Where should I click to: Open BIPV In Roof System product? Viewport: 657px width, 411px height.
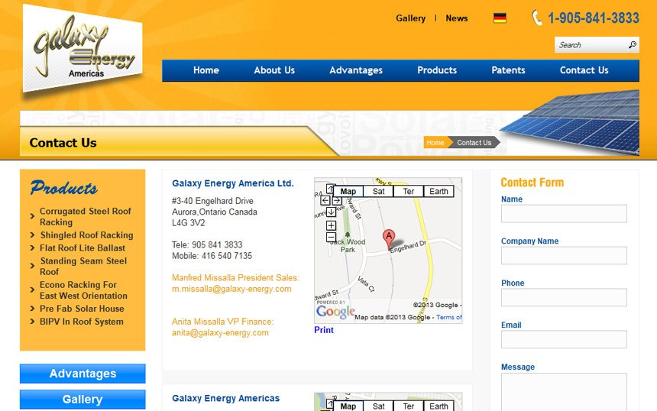pos(81,322)
